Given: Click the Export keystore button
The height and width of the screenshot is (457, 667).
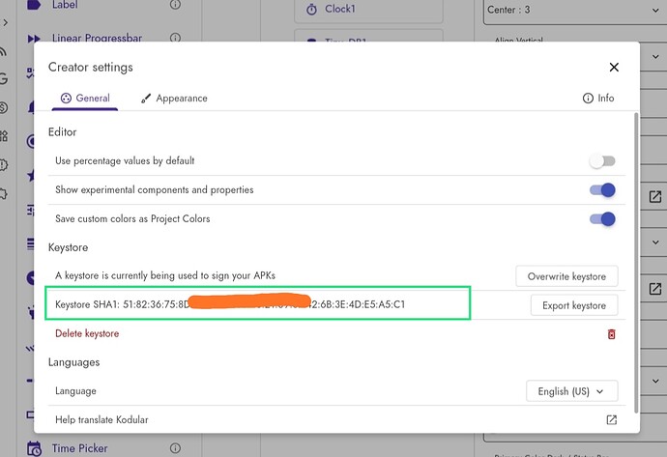Looking at the screenshot, I should click(574, 305).
